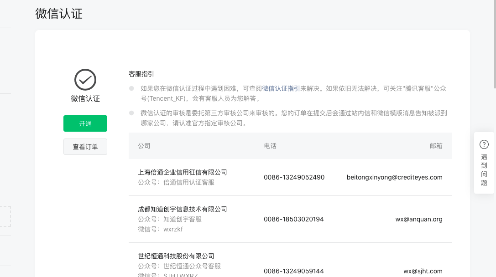
Task: Click 公众号 世纪恒通公众号客服 text
Action: (x=179, y=266)
